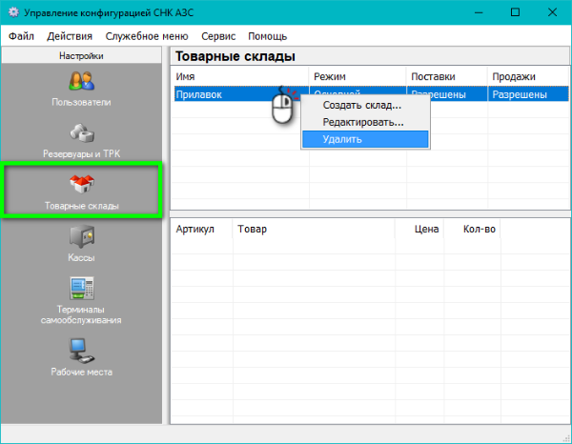Choose Создать склад... from context menu
572x444 pixels.
[362, 106]
